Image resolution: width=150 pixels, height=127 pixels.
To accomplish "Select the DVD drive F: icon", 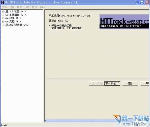I will pyautogui.click(x=7, y=25).
